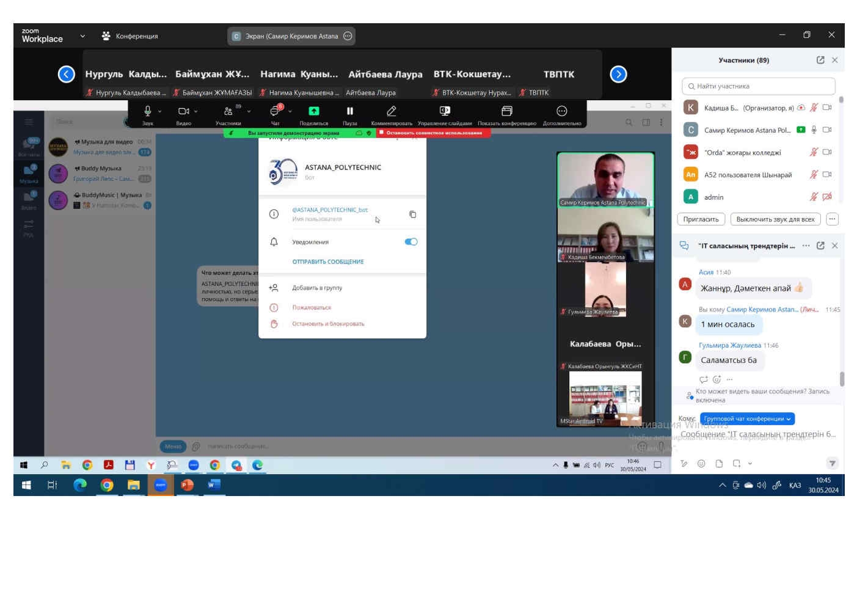The height and width of the screenshot is (606, 857).
Task: Toggle the Notifications switch (Уведомления)
Action: (x=411, y=242)
